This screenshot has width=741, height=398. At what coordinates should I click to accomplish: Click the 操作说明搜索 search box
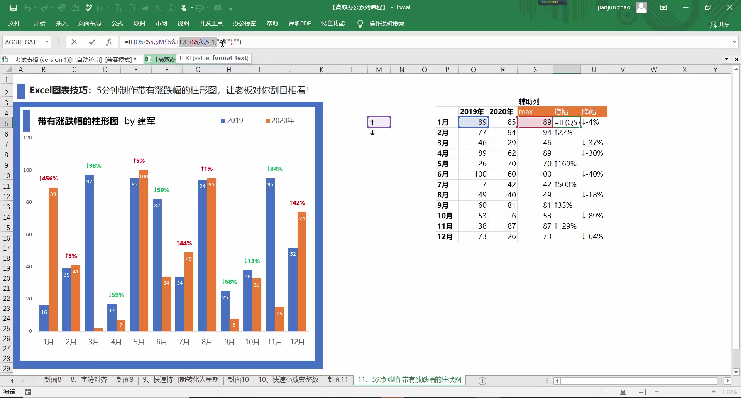386,24
